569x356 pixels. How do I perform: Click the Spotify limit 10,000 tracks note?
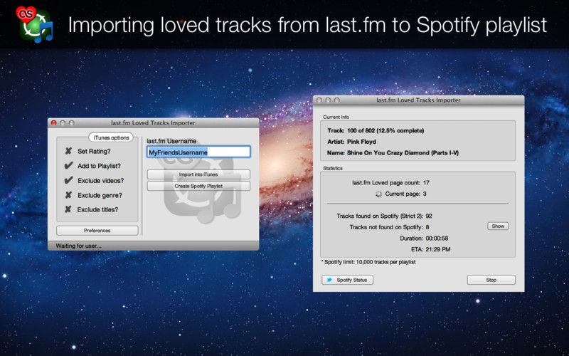click(368, 262)
